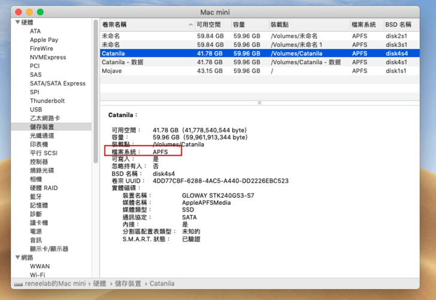This screenshot has height=300, width=436.
Task: Select the Mojave volume row
Action: 259,71
